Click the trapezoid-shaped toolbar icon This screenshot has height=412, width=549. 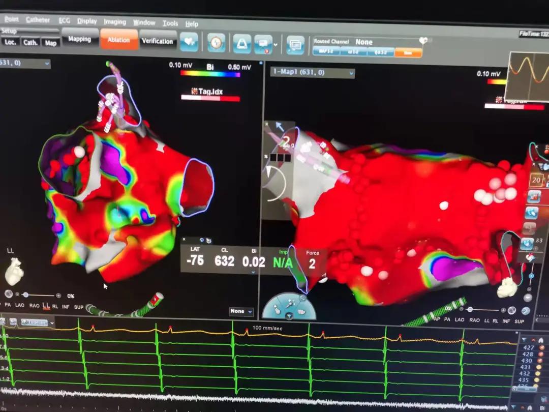[242, 44]
